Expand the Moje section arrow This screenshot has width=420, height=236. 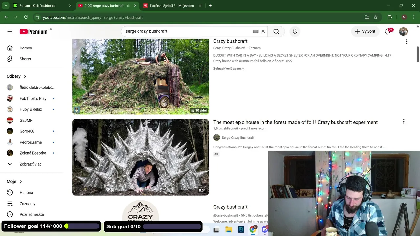click(x=21, y=182)
